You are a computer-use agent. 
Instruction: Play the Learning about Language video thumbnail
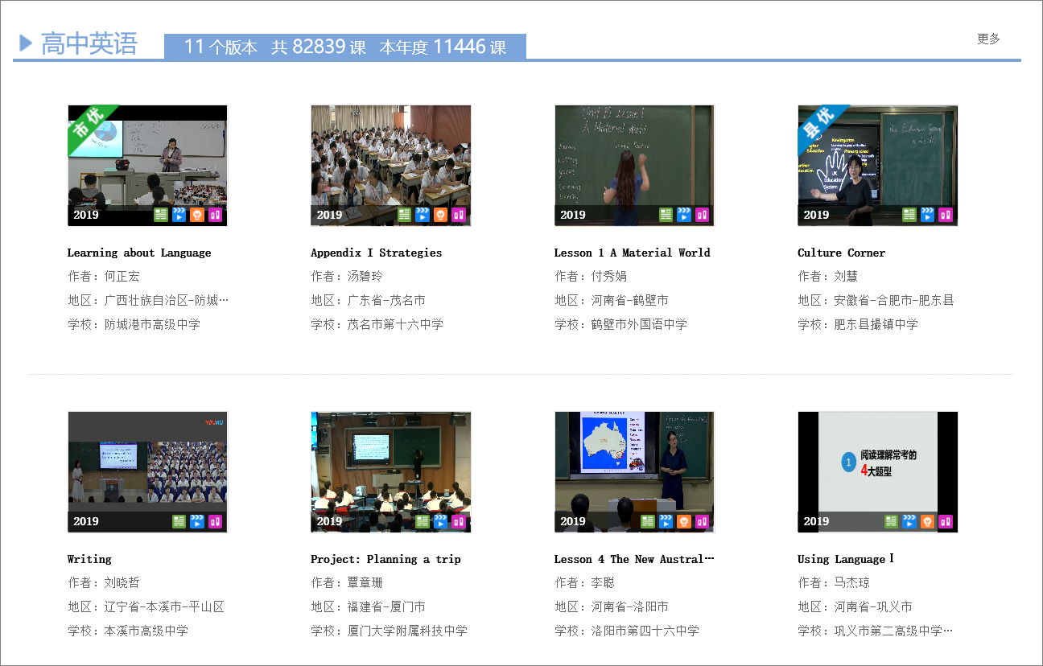click(147, 166)
